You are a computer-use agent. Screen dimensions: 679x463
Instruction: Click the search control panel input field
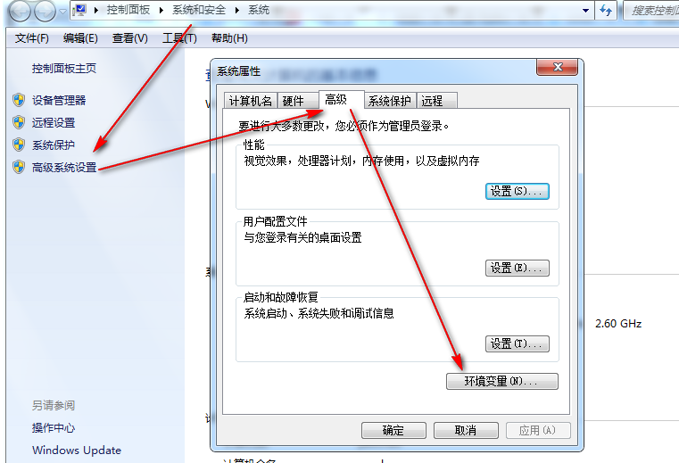coord(651,11)
